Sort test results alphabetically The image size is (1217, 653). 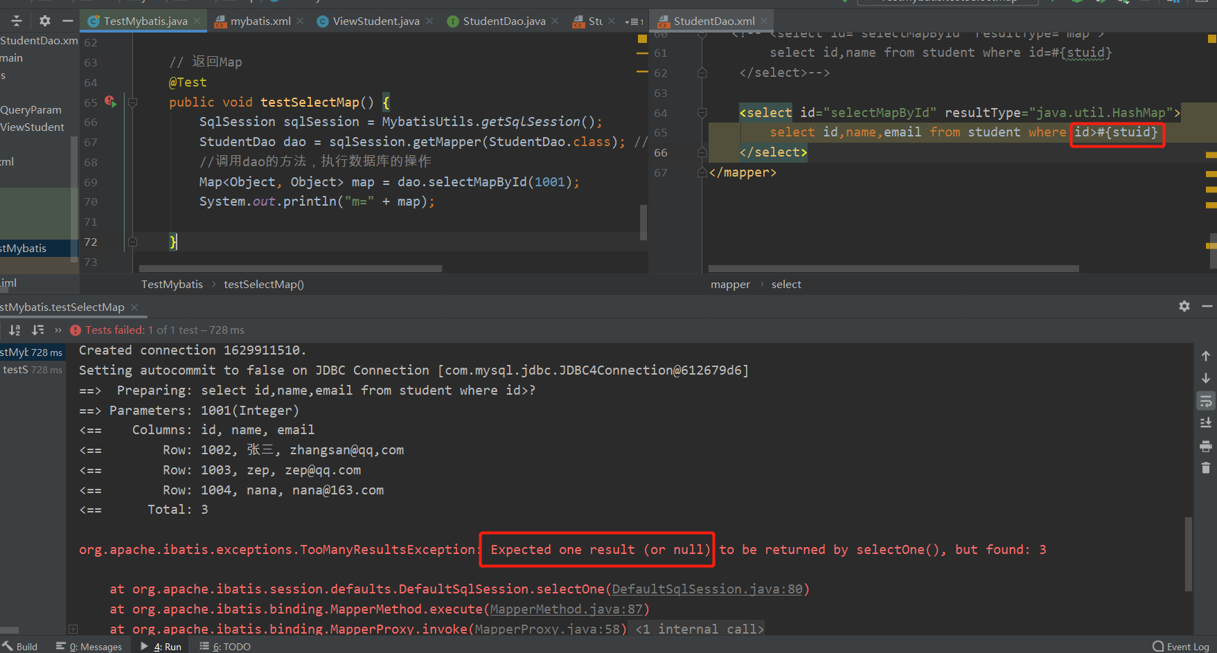tap(15, 330)
